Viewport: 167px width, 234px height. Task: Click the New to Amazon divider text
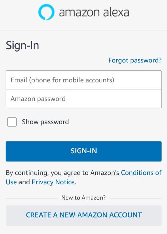pos(83,197)
